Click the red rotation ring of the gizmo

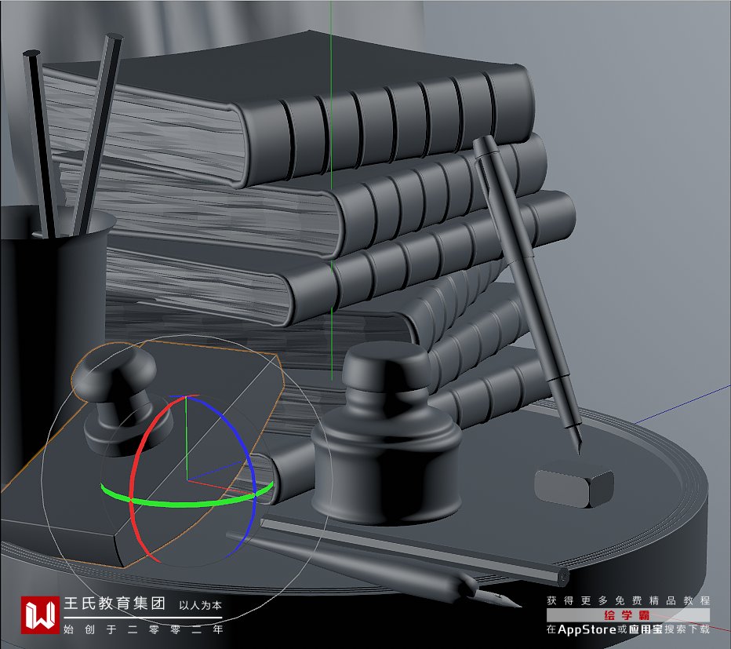pos(133,490)
